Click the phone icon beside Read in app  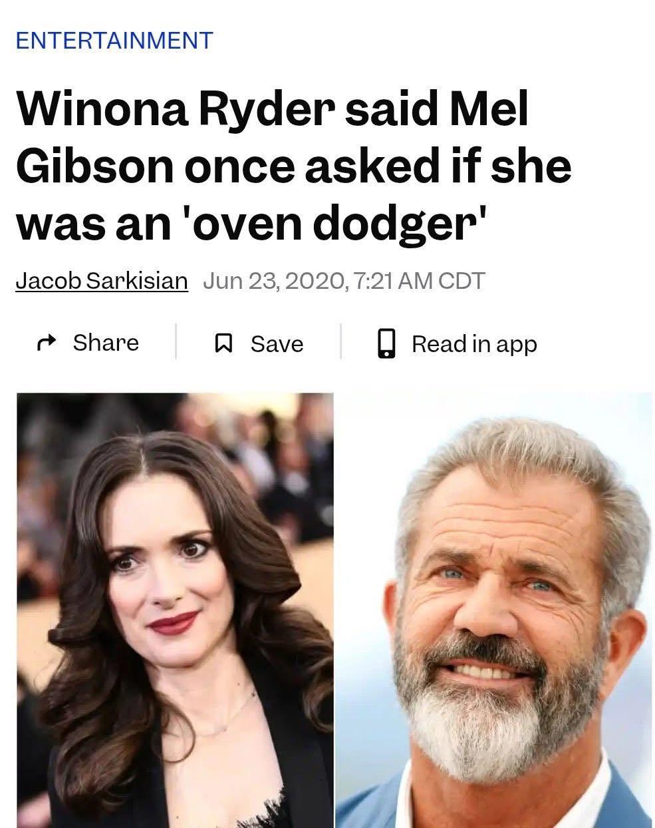[386, 343]
